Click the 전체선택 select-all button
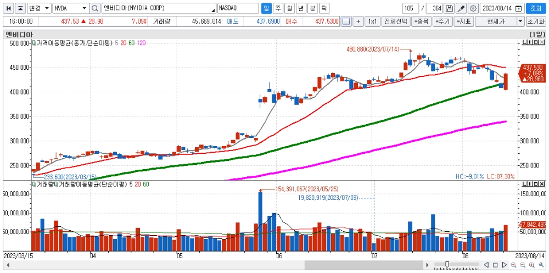The height and width of the screenshot is (273, 549). click(x=396, y=21)
